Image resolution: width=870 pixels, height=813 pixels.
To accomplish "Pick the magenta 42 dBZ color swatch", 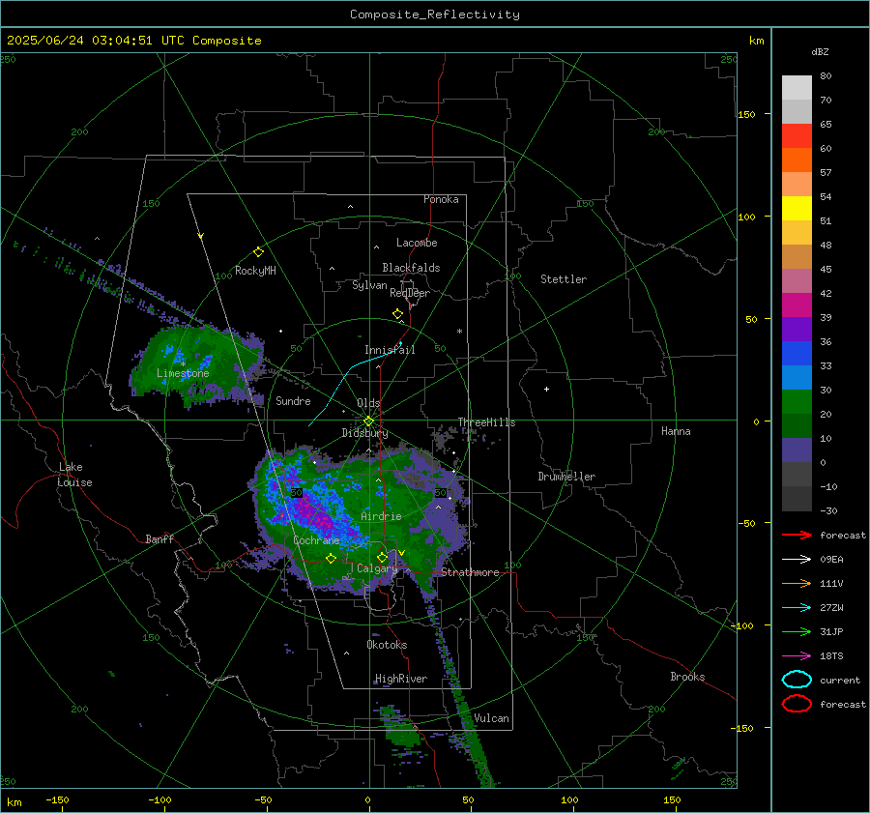I will pyautogui.click(x=797, y=305).
